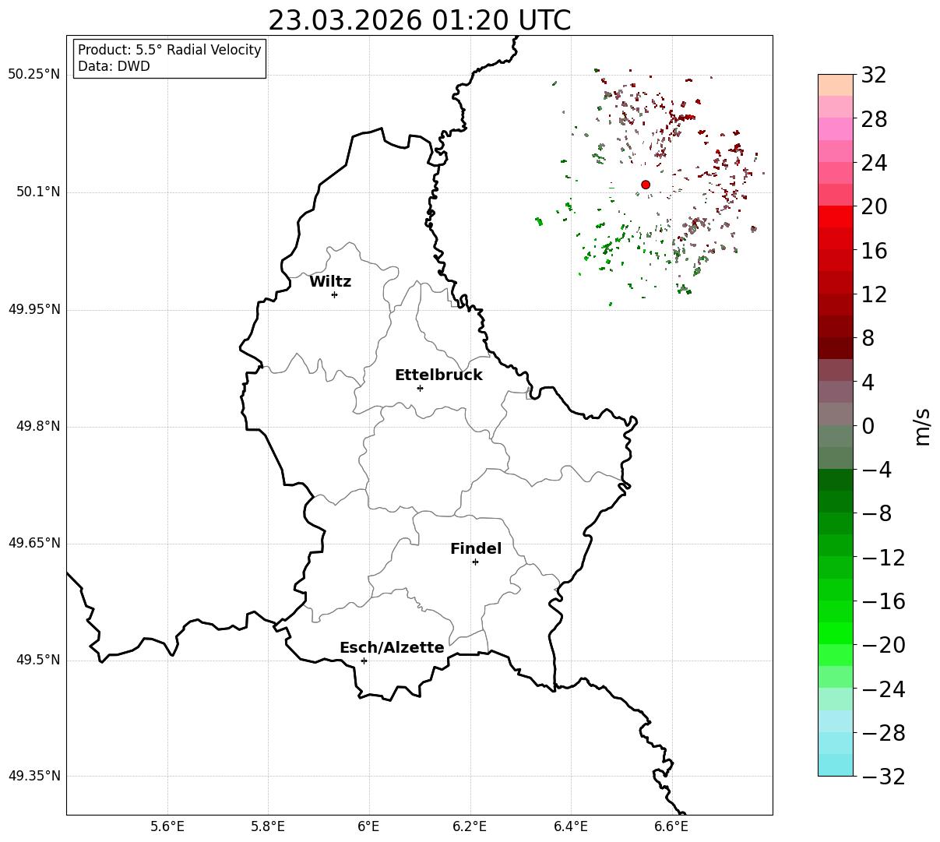Click the Wiltz city label
Screen dimensions: 940x842
(330, 282)
